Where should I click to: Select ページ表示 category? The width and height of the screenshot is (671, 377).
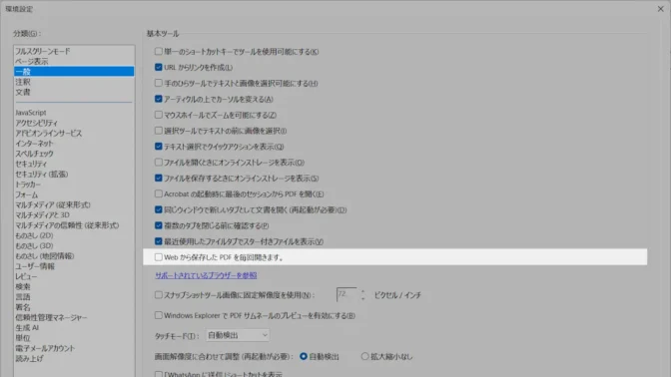click(74, 62)
